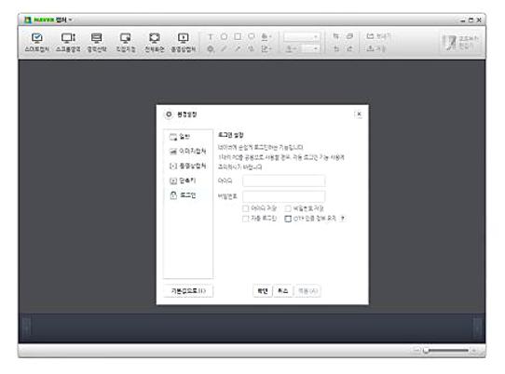Image resolution: width=505 pixels, height=374 pixels.
Task: Close the settings (환경설정) dialog
Action: coord(359,114)
